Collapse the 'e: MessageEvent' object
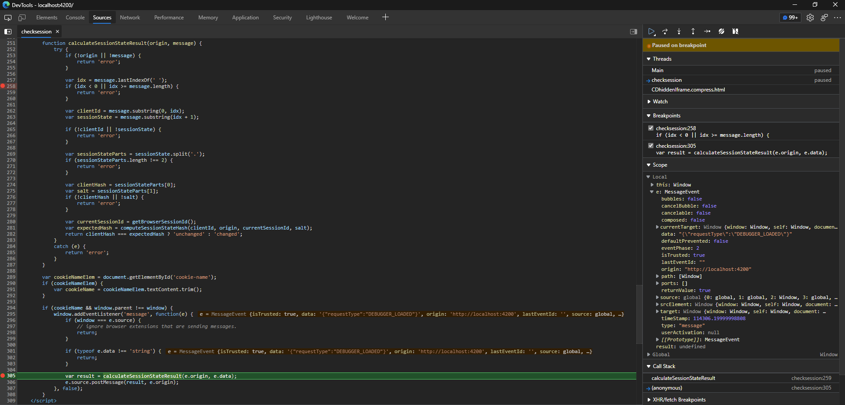The width and height of the screenshot is (845, 405). click(652, 192)
